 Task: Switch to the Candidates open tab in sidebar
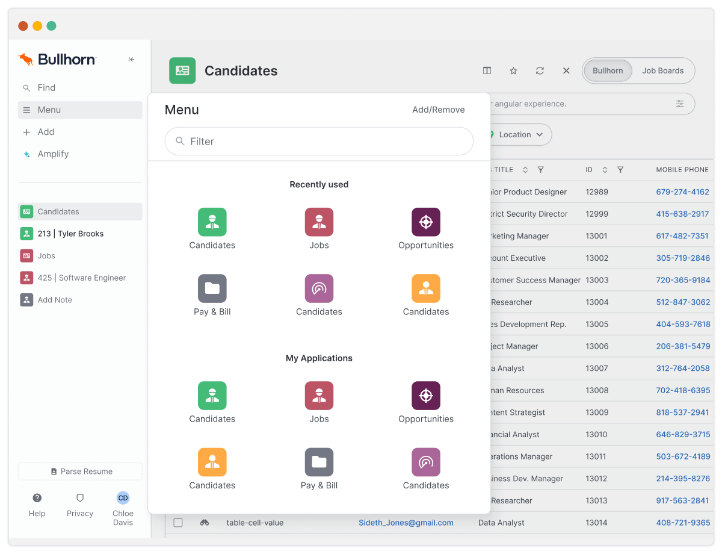(80, 211)
